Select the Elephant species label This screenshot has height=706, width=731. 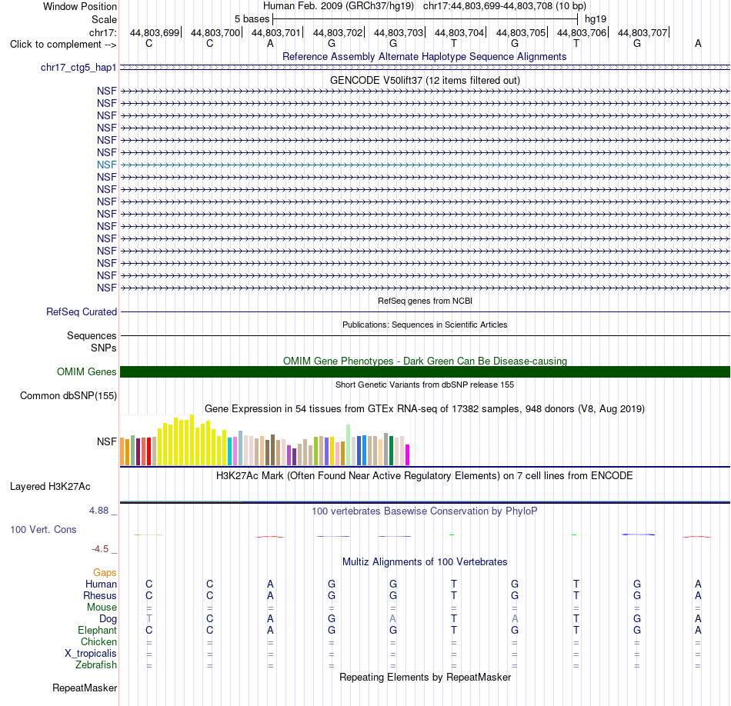point(97,630)
